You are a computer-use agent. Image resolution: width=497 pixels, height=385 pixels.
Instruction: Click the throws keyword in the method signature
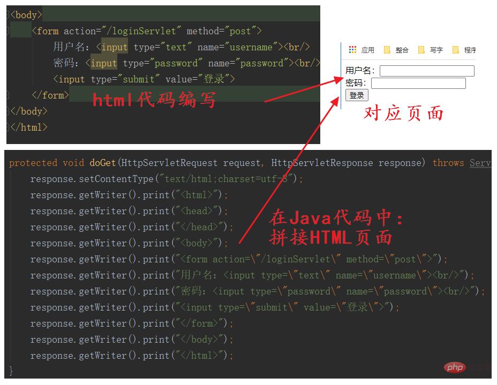tap(448, 163)
